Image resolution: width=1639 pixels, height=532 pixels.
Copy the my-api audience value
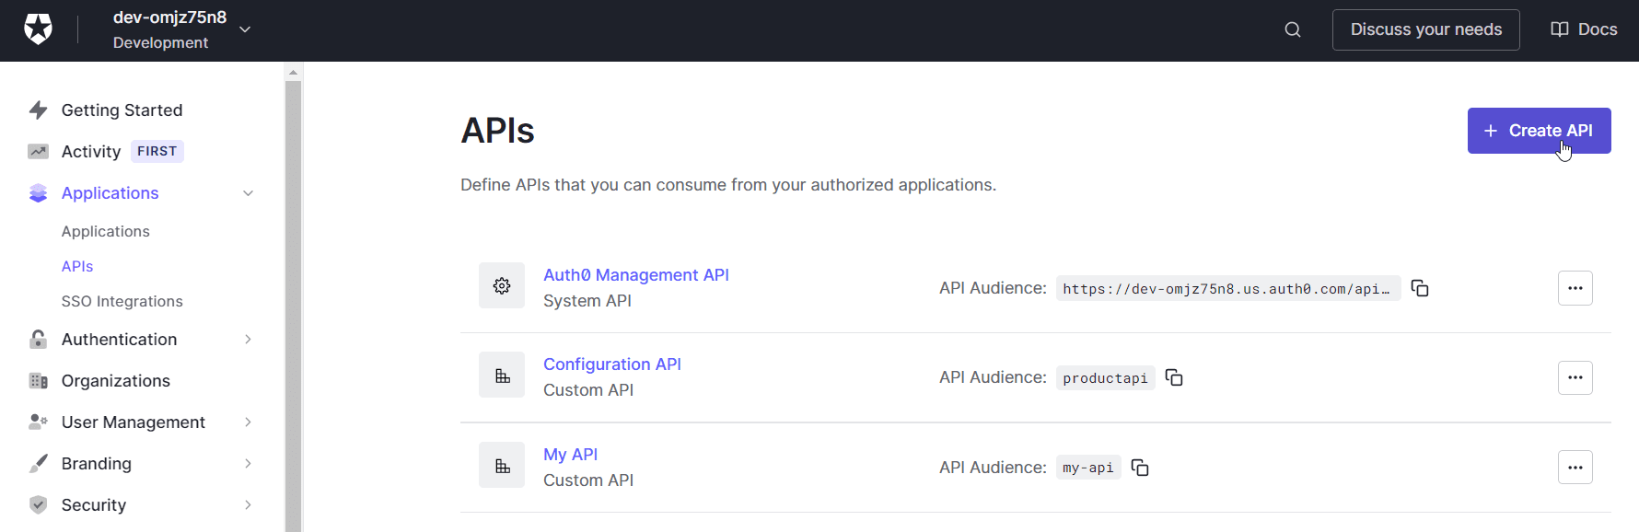(1140, 468)
